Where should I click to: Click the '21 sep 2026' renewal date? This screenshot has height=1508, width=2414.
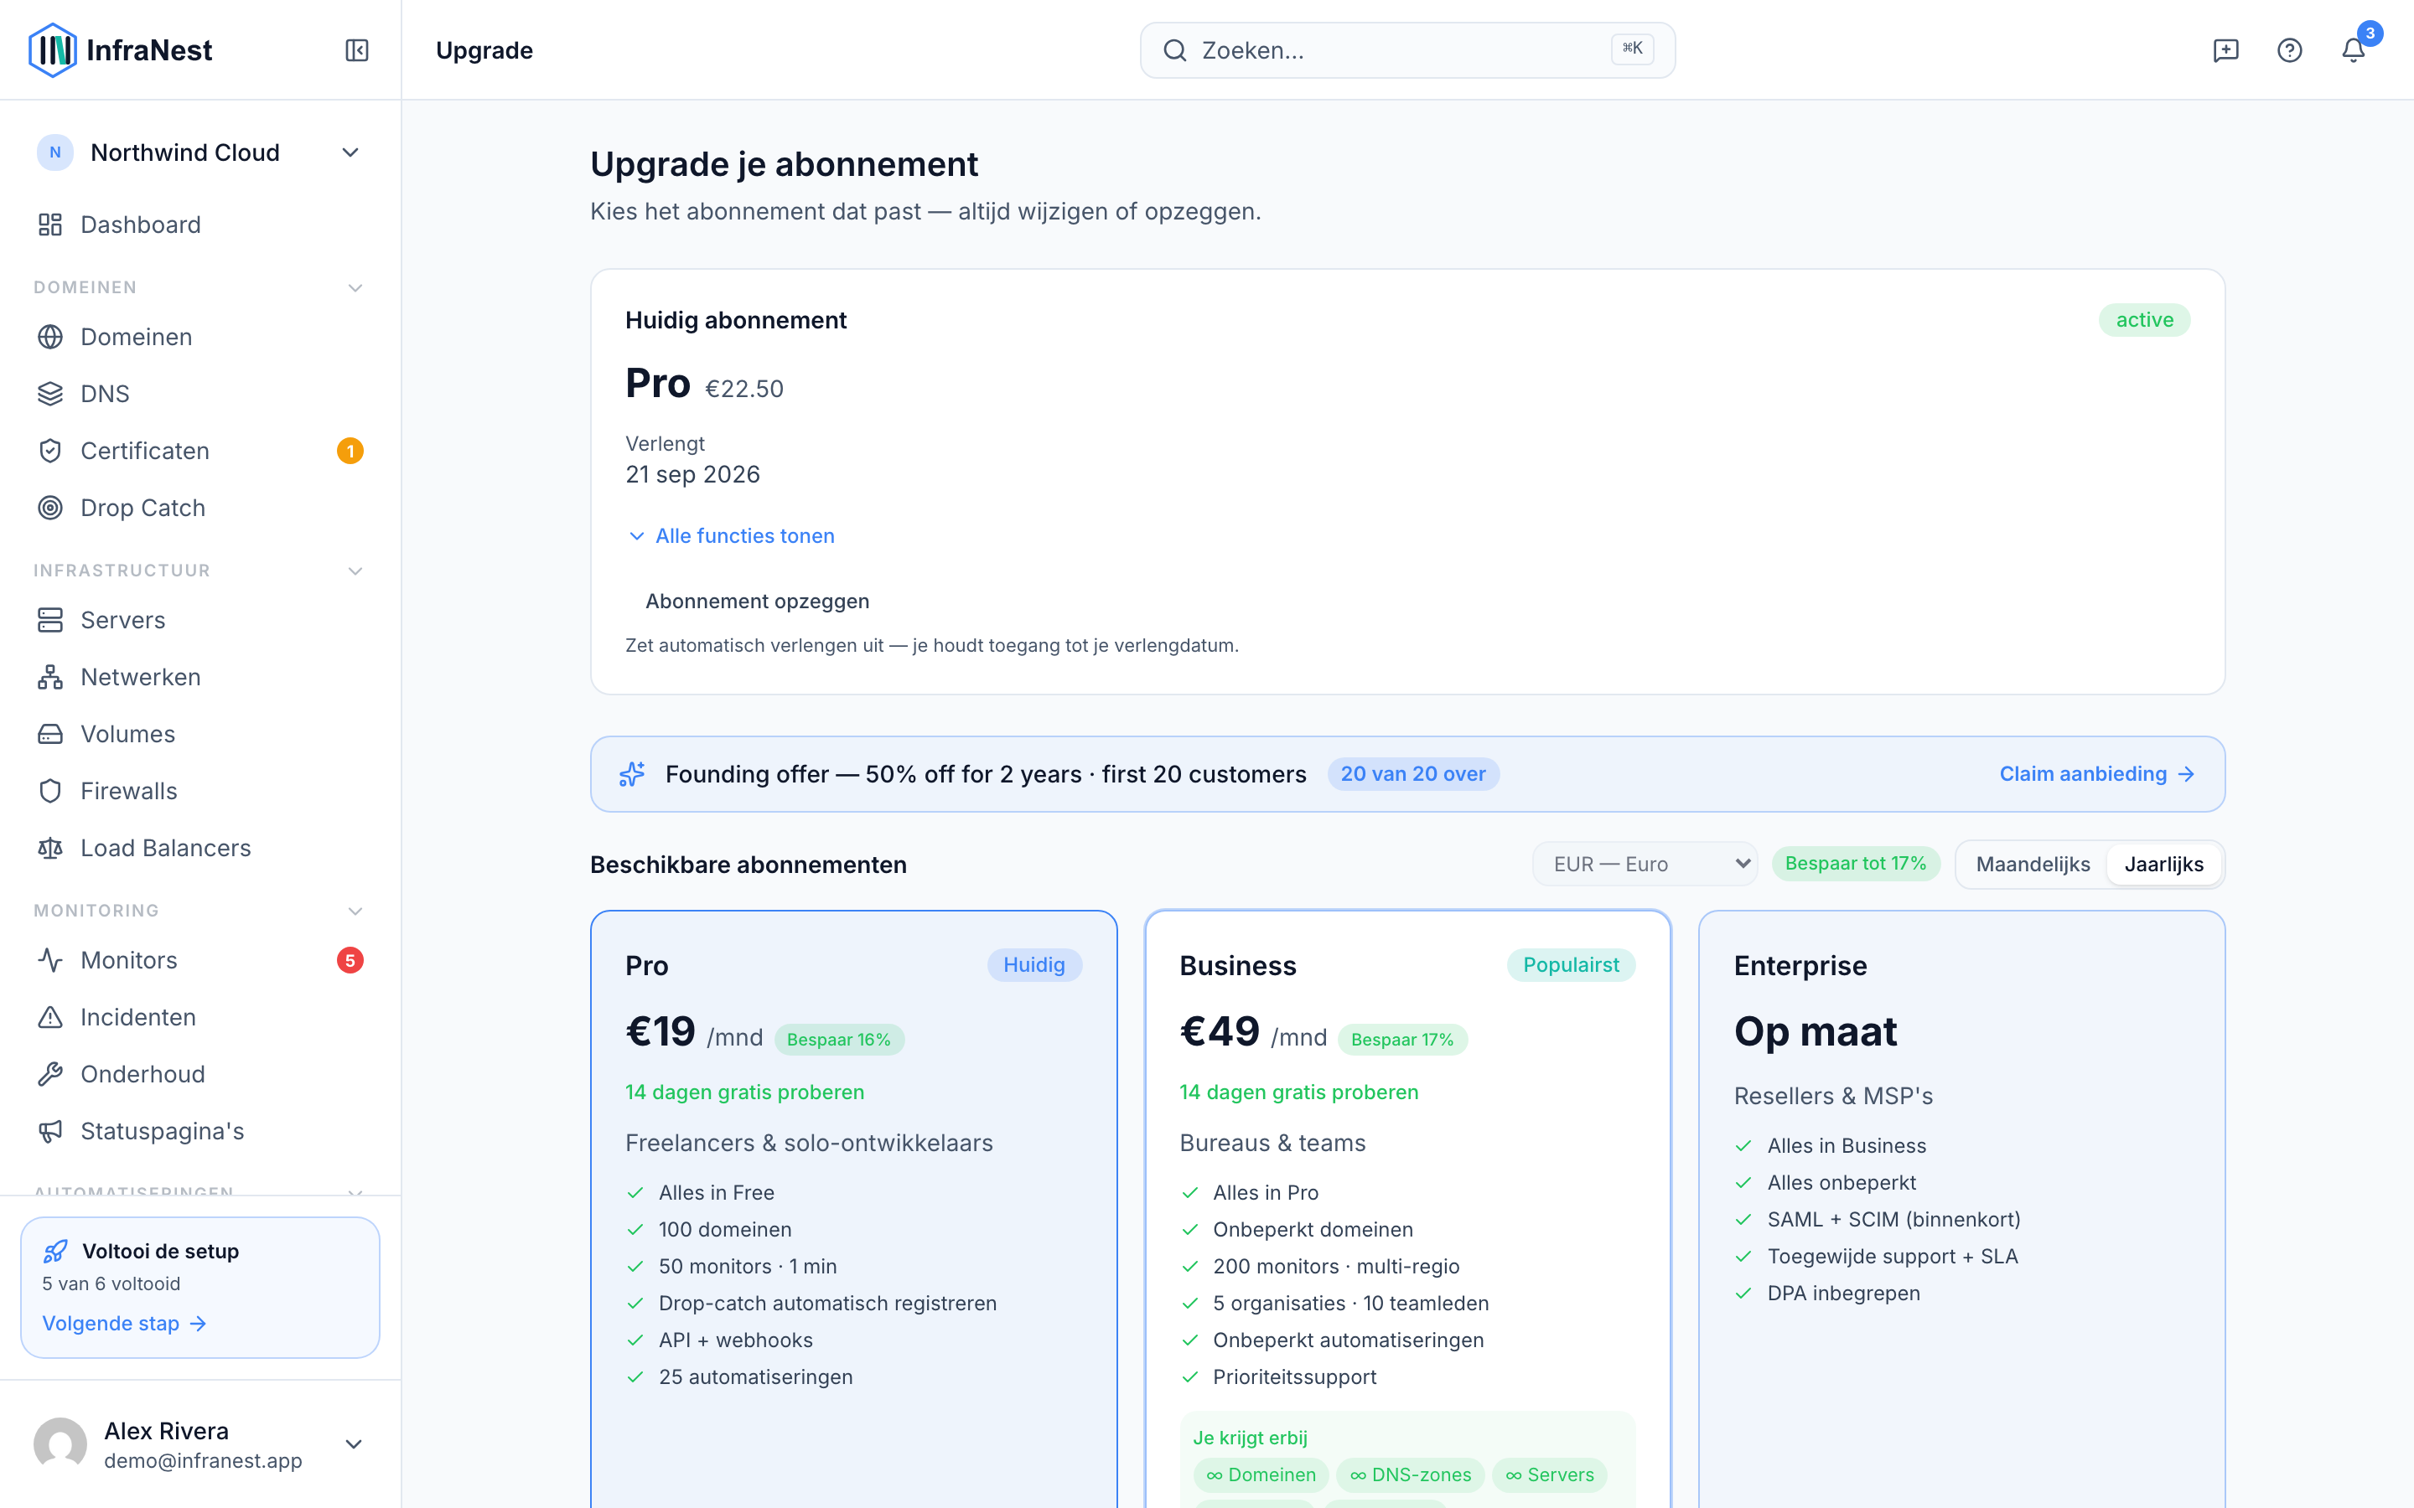point(692,475)
